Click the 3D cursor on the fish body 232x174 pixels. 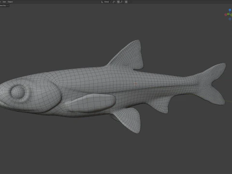click(136, 84)
